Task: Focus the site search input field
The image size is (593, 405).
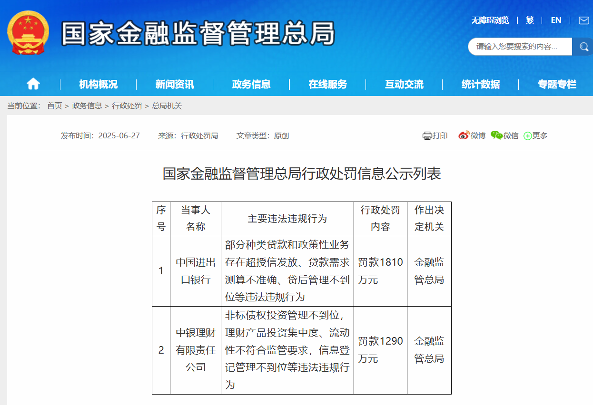Action: tap(520, 47)
